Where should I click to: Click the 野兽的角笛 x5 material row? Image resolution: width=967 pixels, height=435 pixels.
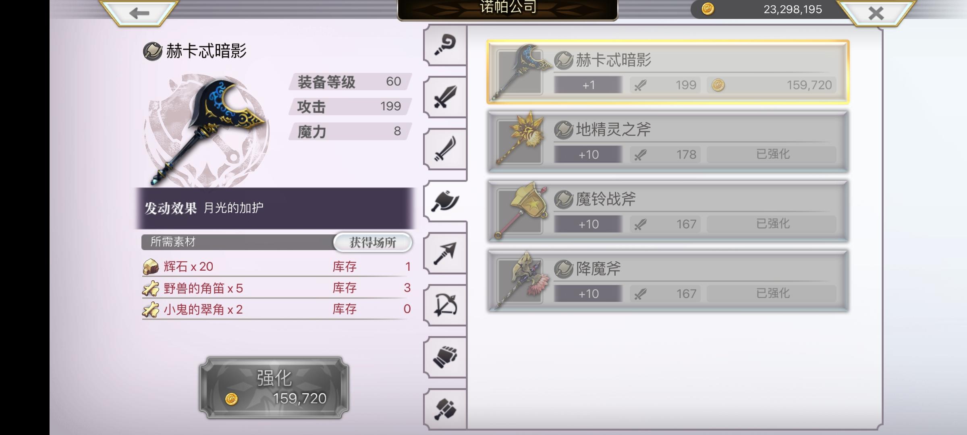(277, 288)
